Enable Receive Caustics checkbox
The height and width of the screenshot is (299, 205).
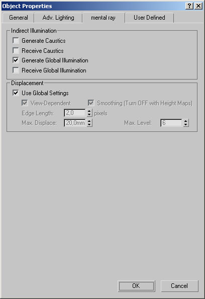tap(16, 50)
